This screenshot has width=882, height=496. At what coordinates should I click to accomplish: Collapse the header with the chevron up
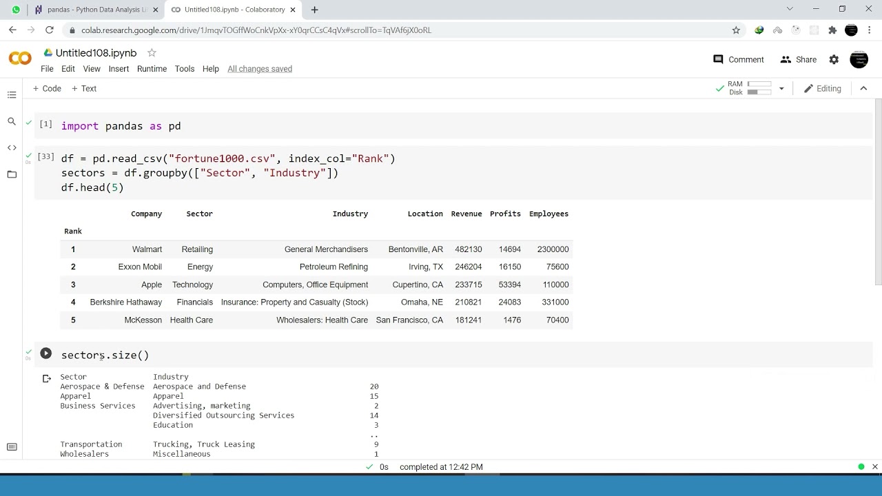pyautogui.click(x=863, y=88)
